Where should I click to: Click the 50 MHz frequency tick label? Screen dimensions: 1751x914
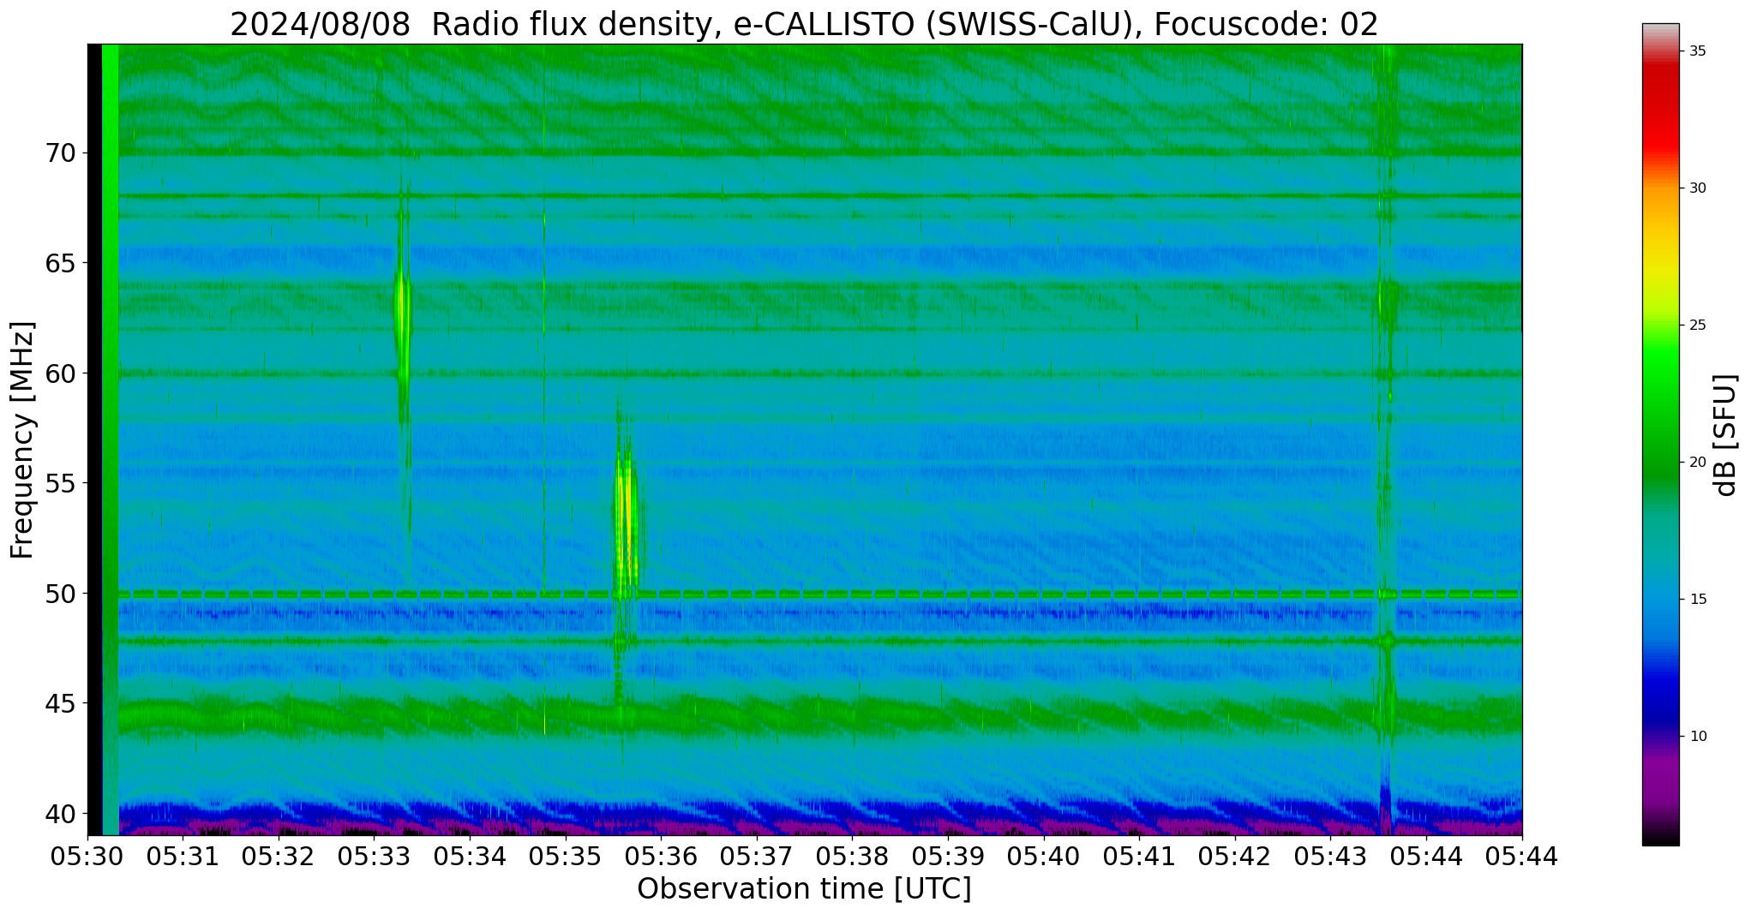tap(60, 593)
